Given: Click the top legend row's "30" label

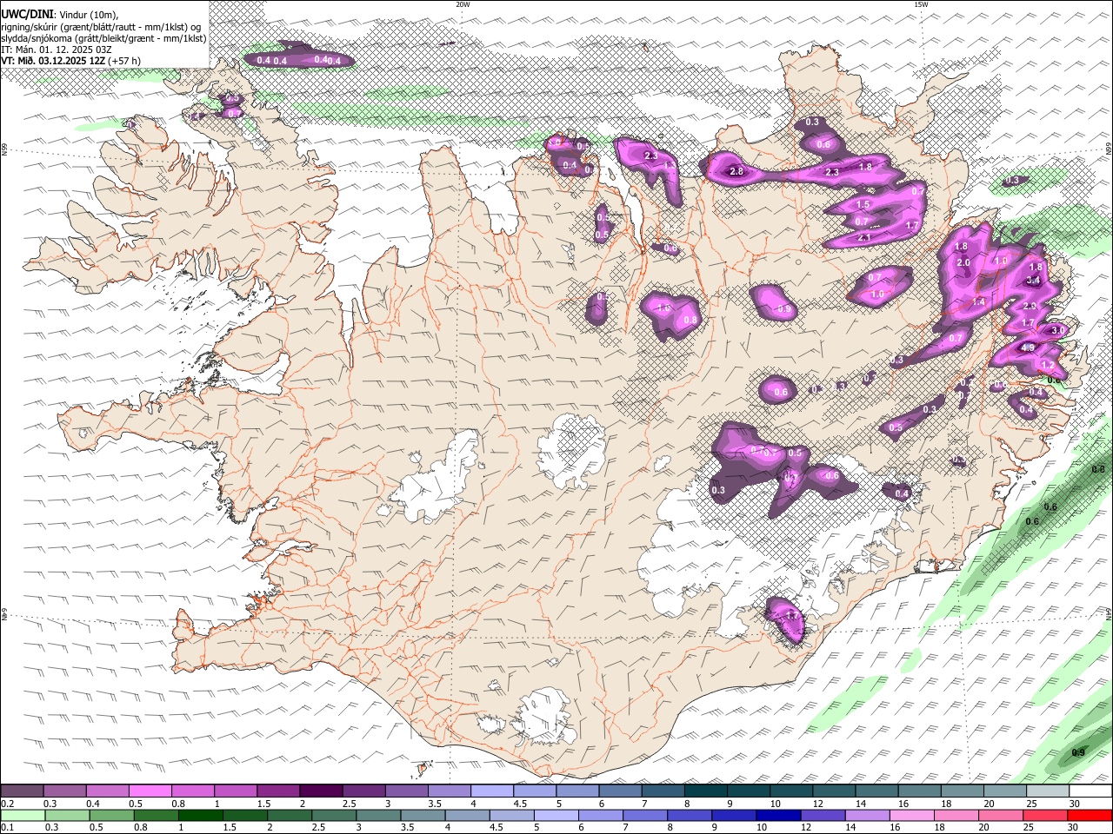Looking at the screenshot, I should 1075,804.
